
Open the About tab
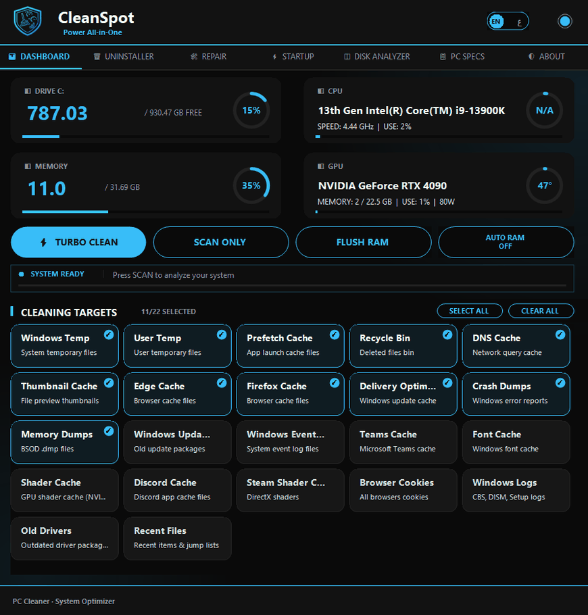pyautogui.click(x=546, y=57)
